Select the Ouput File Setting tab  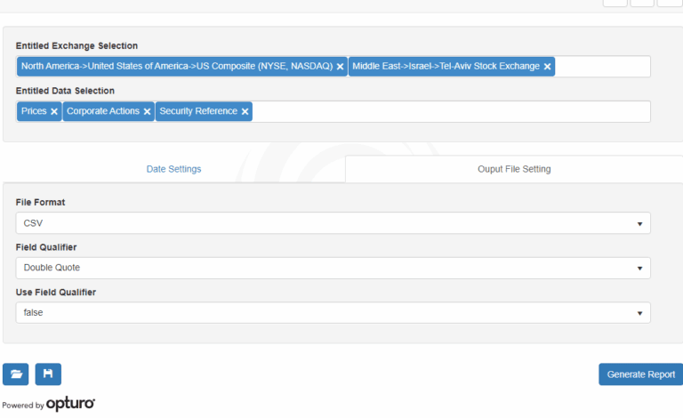[x=514, y=169]
